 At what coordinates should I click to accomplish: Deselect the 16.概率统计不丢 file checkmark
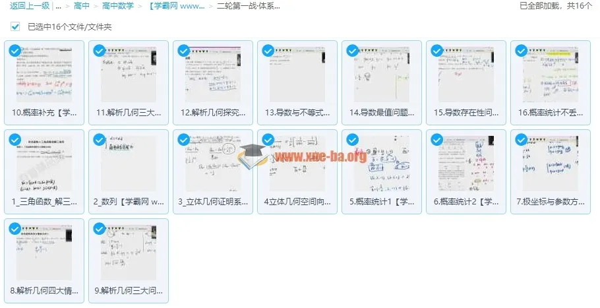pyautogui.click(x=521, y=51)
